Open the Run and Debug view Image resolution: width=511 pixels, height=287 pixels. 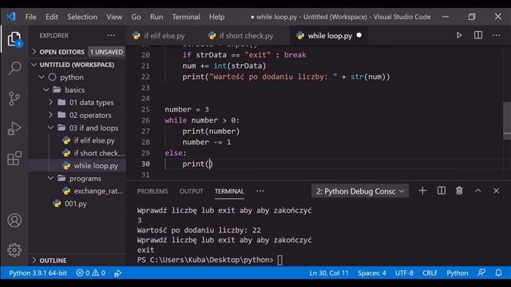(14, 128)
